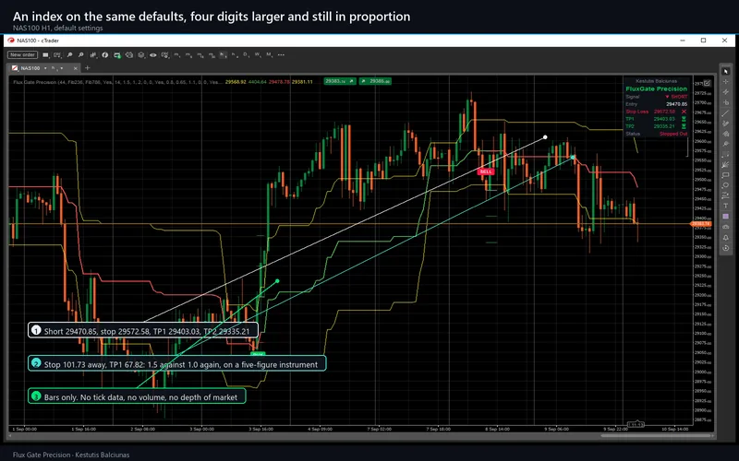The height and width of the screenshot is (461, 739).
Task: Close the NAS100 chart tab
Action: 76,68
